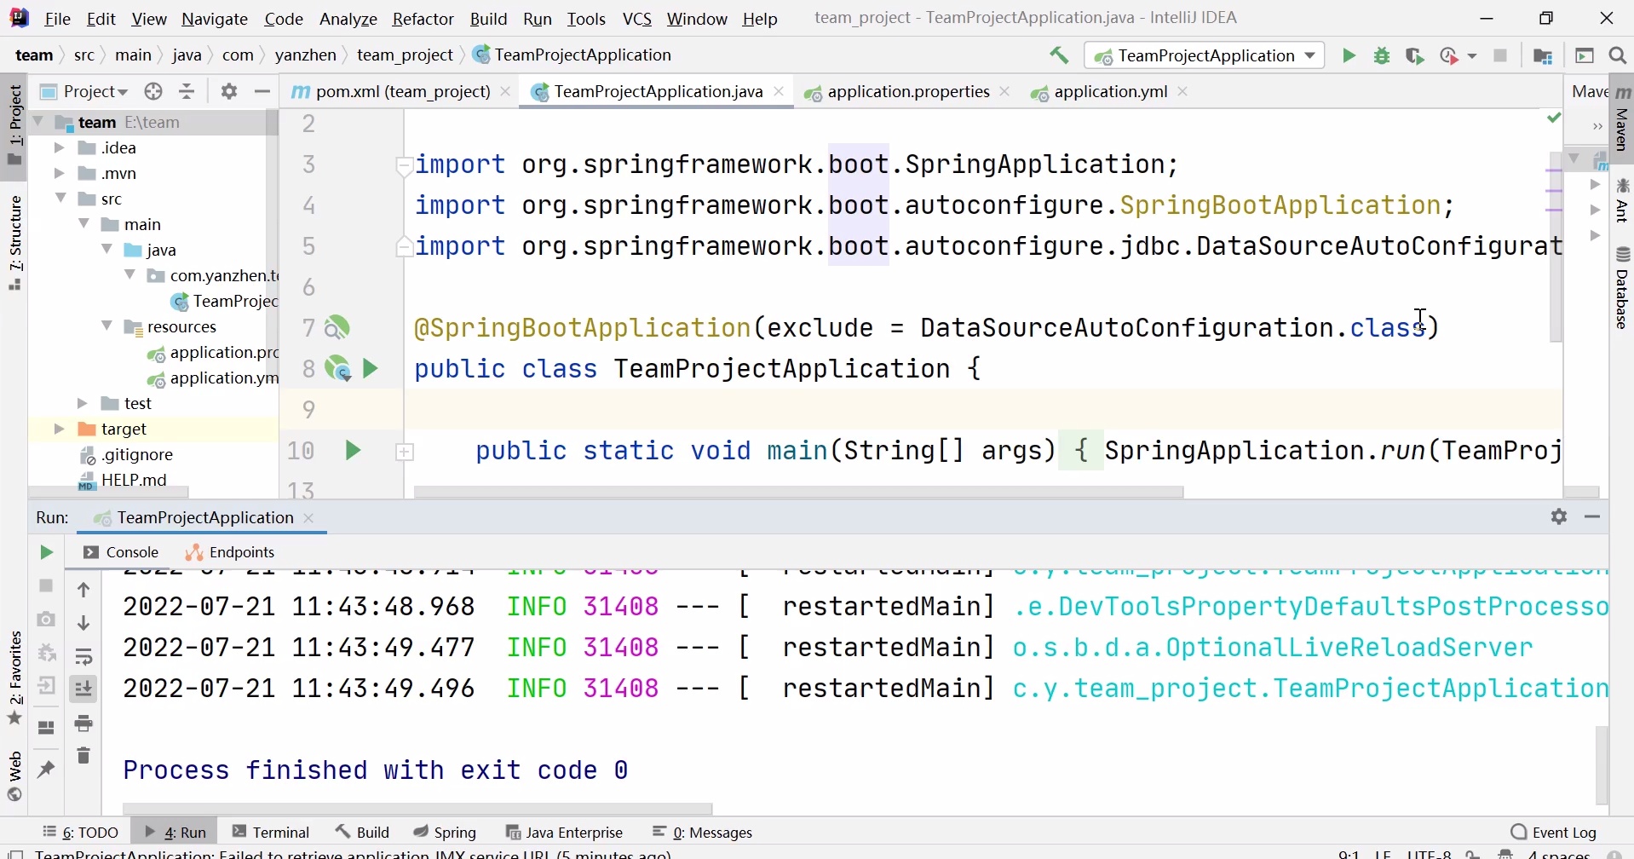
Task: Toggle scroll to end in console output
Action: [x=83, y=688]
